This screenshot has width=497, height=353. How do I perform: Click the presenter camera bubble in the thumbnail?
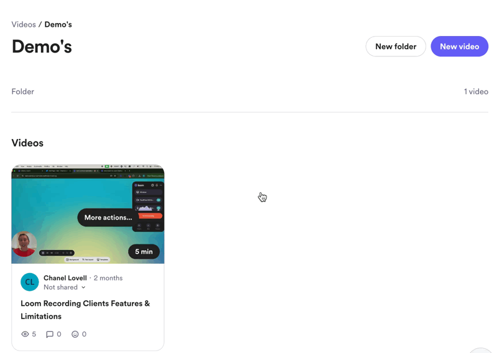click(x=24, y=244)
